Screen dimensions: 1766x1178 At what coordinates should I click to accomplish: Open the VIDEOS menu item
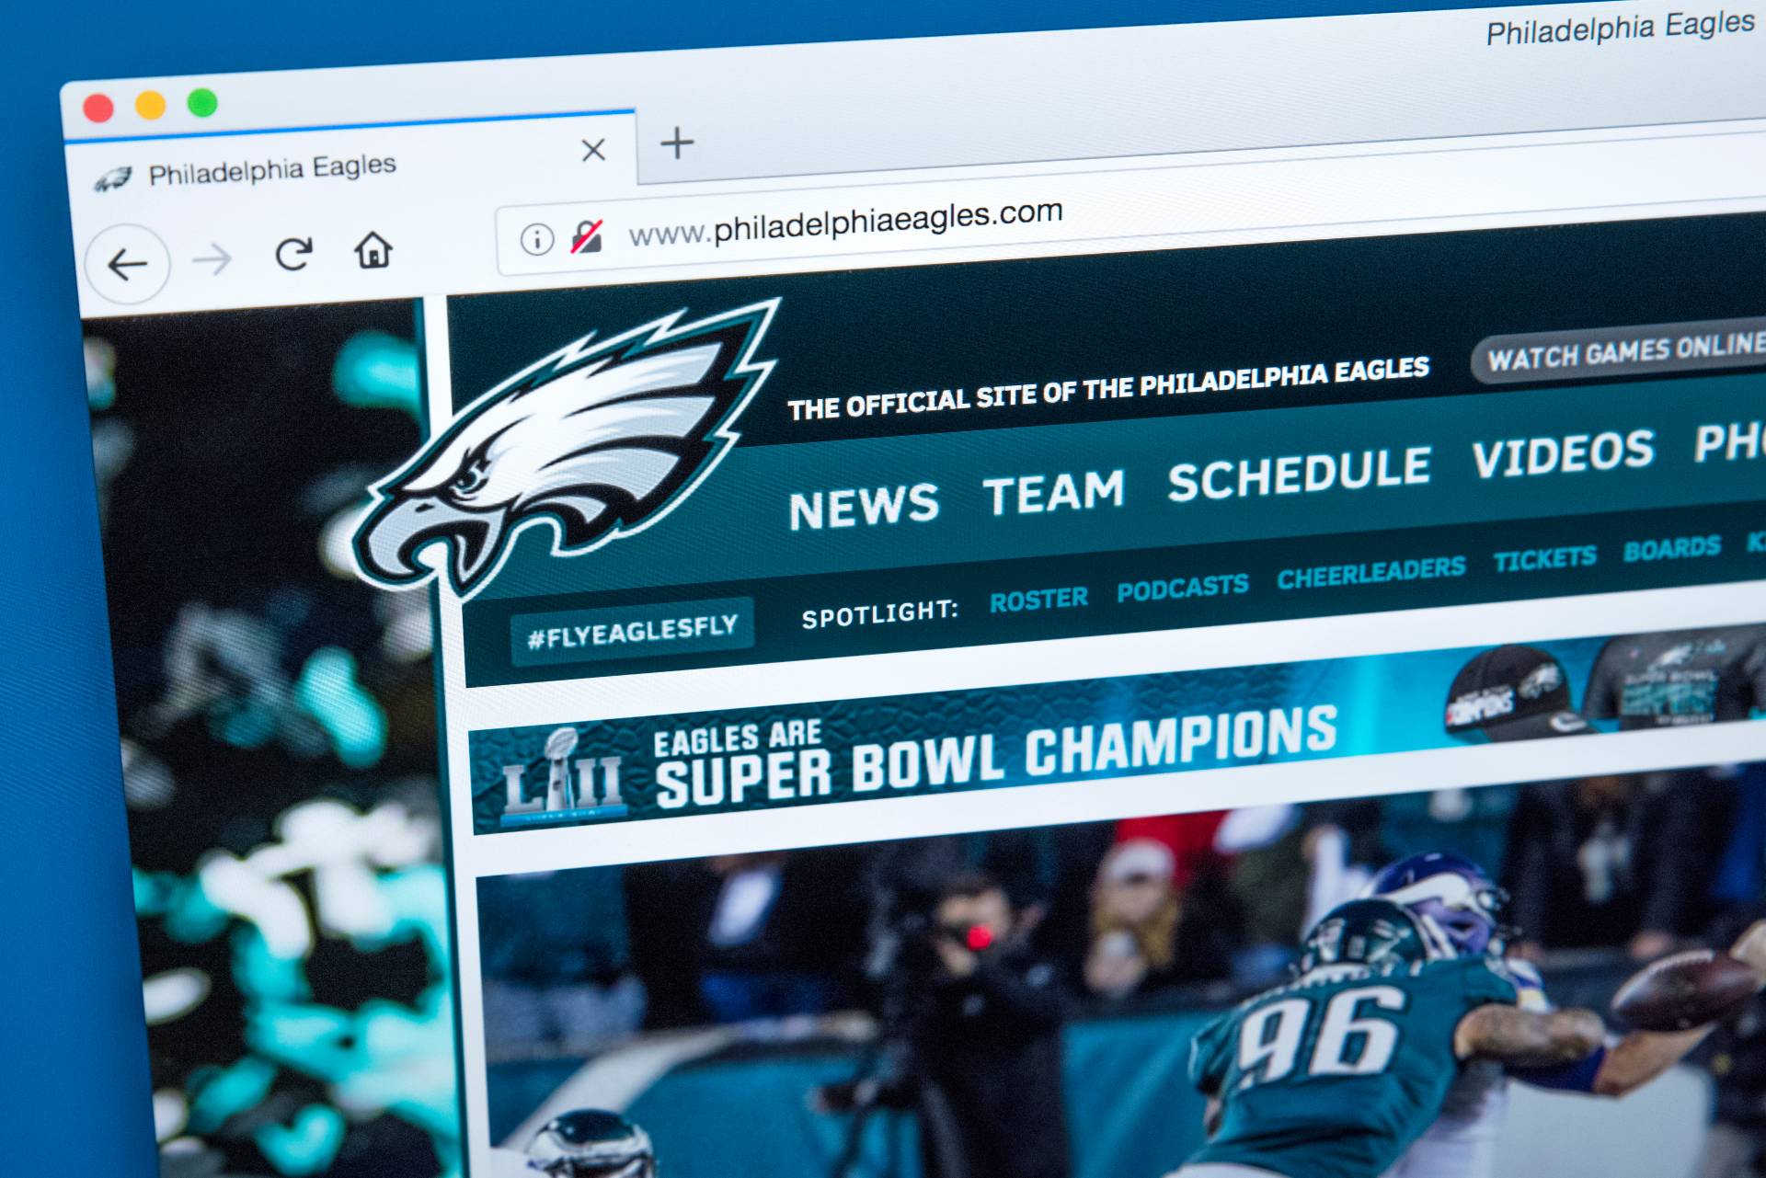[1563, 453]
